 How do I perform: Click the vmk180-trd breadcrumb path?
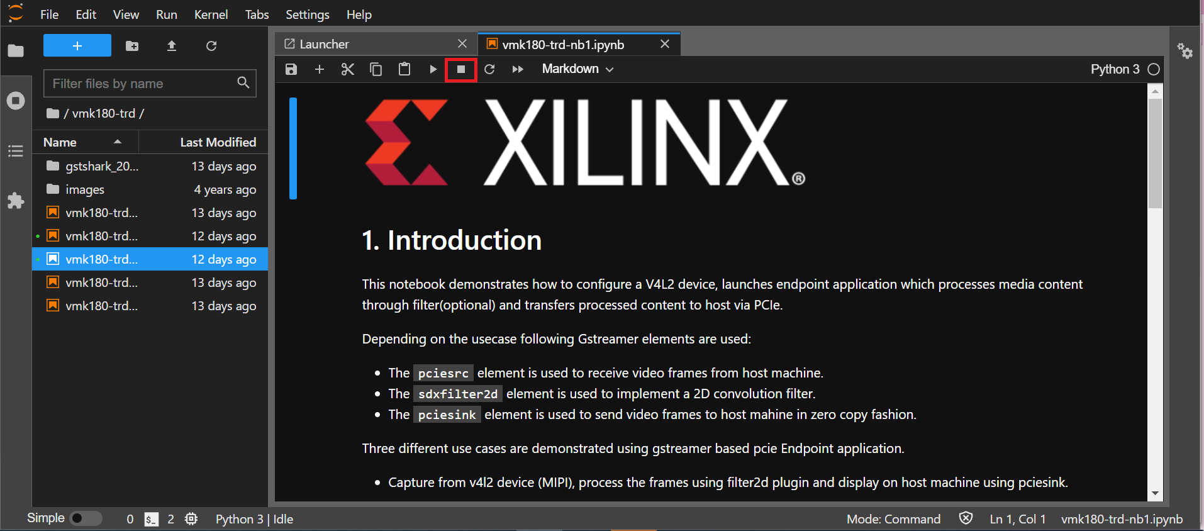coord(103,113)
